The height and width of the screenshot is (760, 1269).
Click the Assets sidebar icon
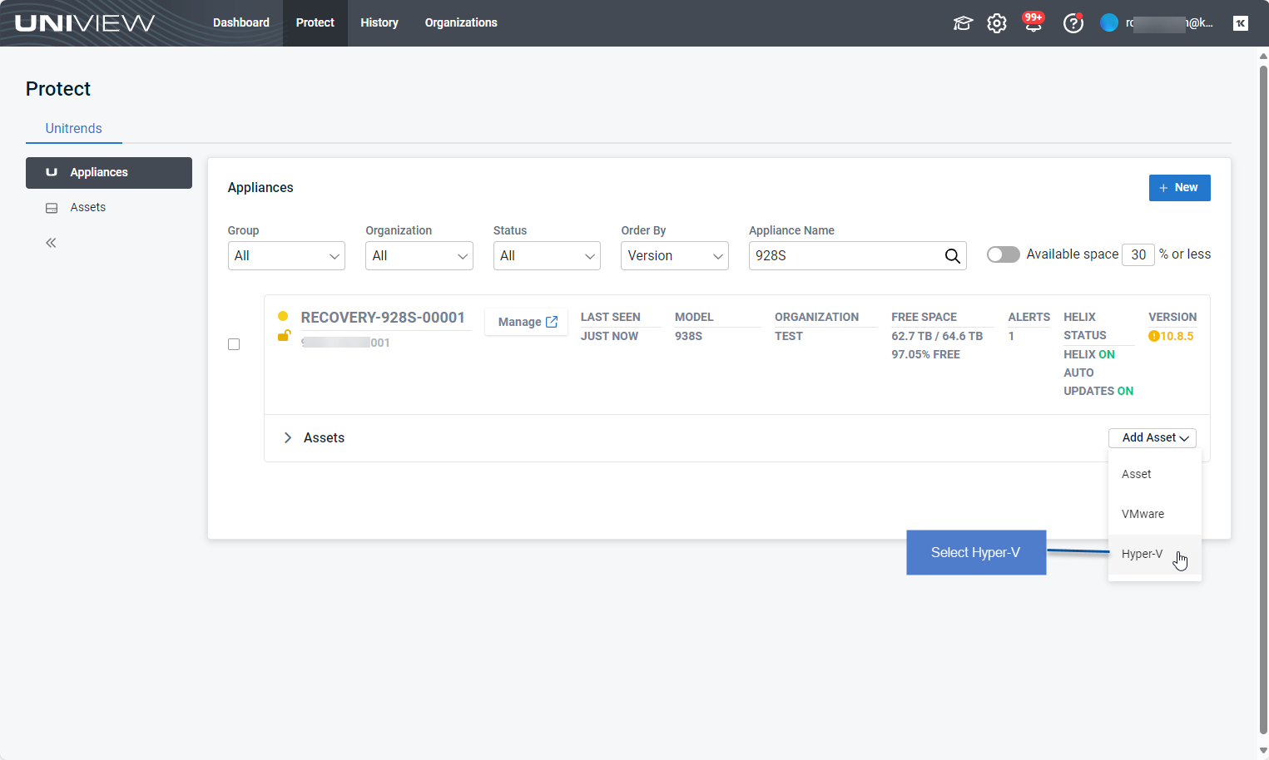[x=52, y=208]
